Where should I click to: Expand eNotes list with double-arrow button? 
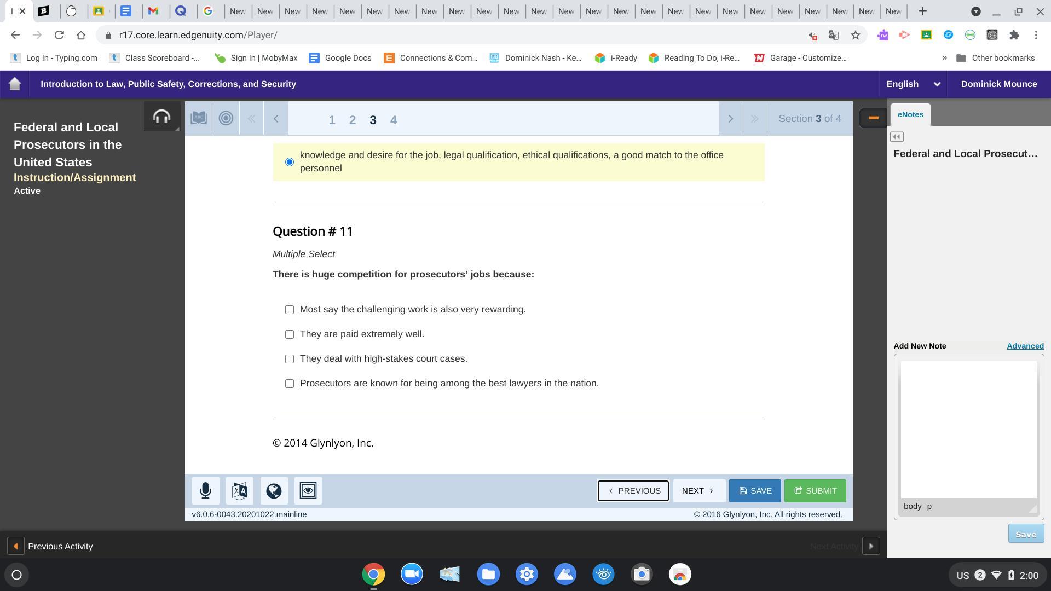(x=897, y=137)
